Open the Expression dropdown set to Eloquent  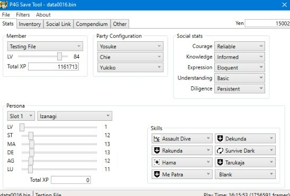(x=240, y=68)
